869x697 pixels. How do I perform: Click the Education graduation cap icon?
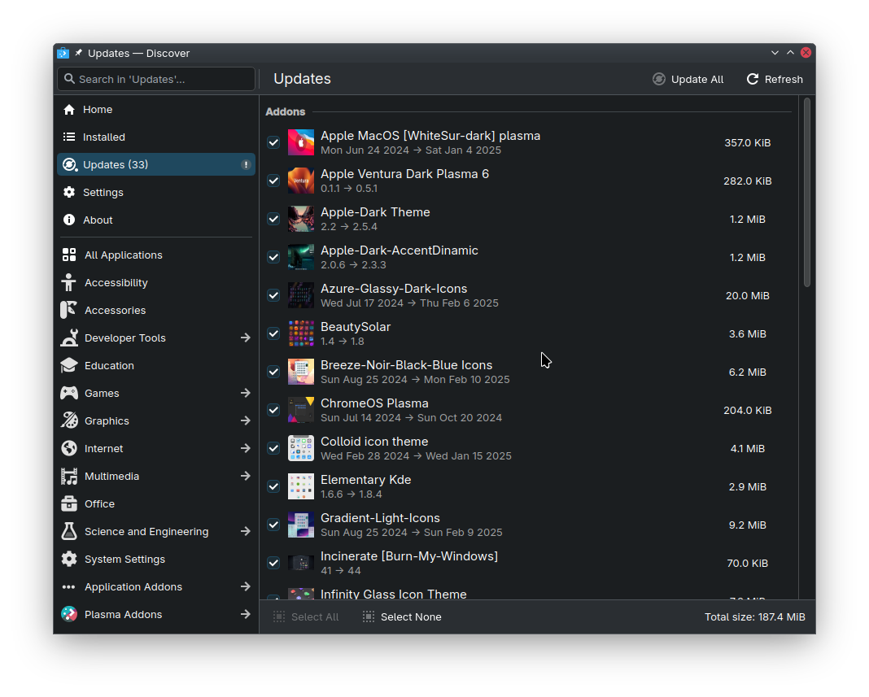(69, 366)
